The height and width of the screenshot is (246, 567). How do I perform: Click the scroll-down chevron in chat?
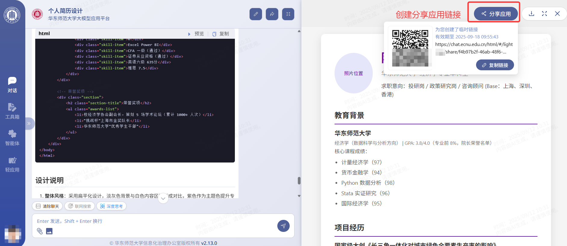point(163,198)
